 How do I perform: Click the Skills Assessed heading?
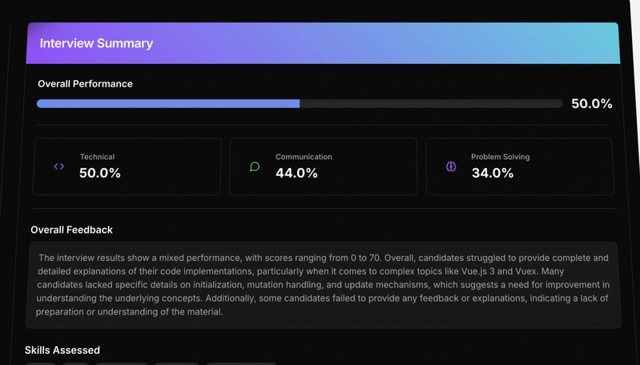pyautogui.click(x=62, y=350)
